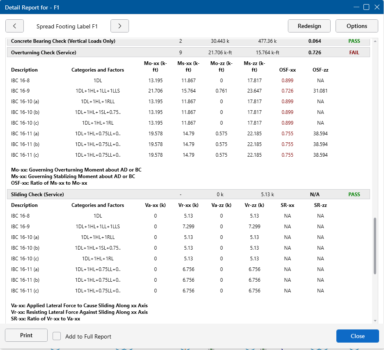Click the FAIL status of Overturning Check
This screenshot has width=384, height=350.
coord(354,53)
